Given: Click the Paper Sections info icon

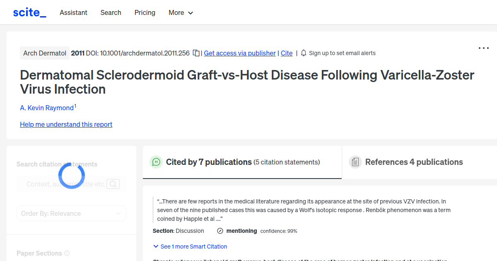Looking at the screenshot, I should (67, 253).
